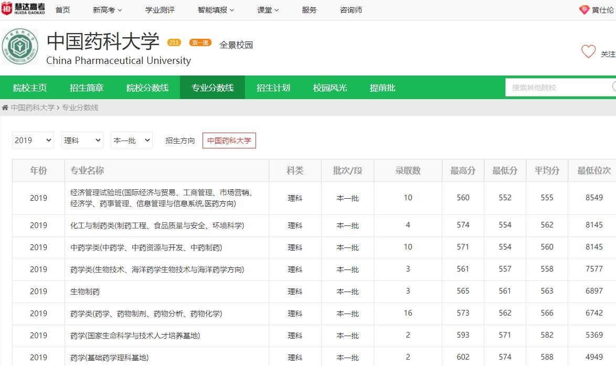Click the average score 582 cell

point(547,335)
